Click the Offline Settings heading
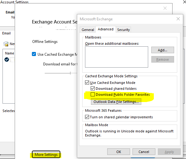186x159 pixels. click(x=45, y=42)
